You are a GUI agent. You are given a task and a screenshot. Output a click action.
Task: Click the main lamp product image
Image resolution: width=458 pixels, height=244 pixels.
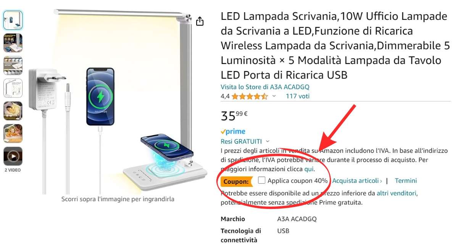pos(118,101)
